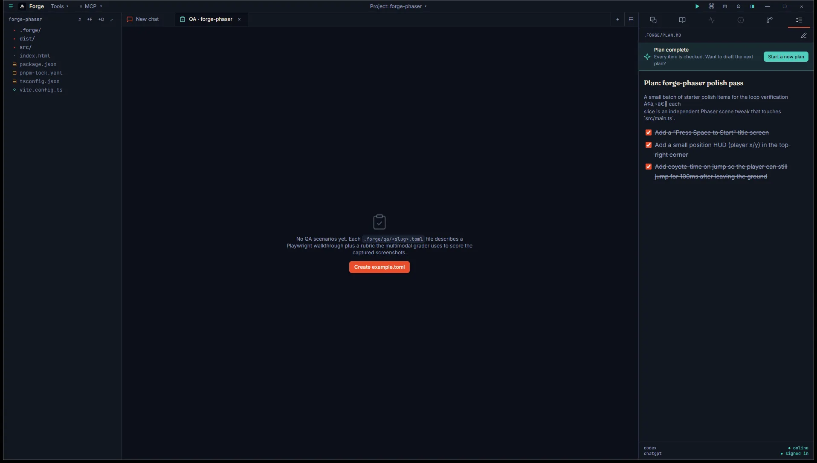Click the Create example.toml button

tap(380, 267)
